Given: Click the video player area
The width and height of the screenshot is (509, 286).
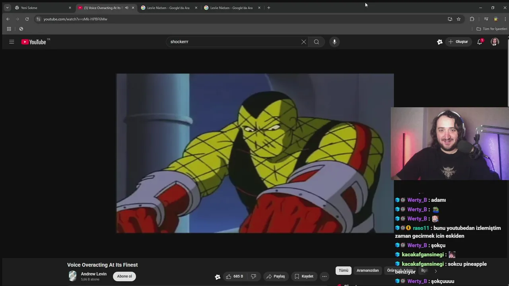Looking at the screenshot, I should tap(255, 153).
